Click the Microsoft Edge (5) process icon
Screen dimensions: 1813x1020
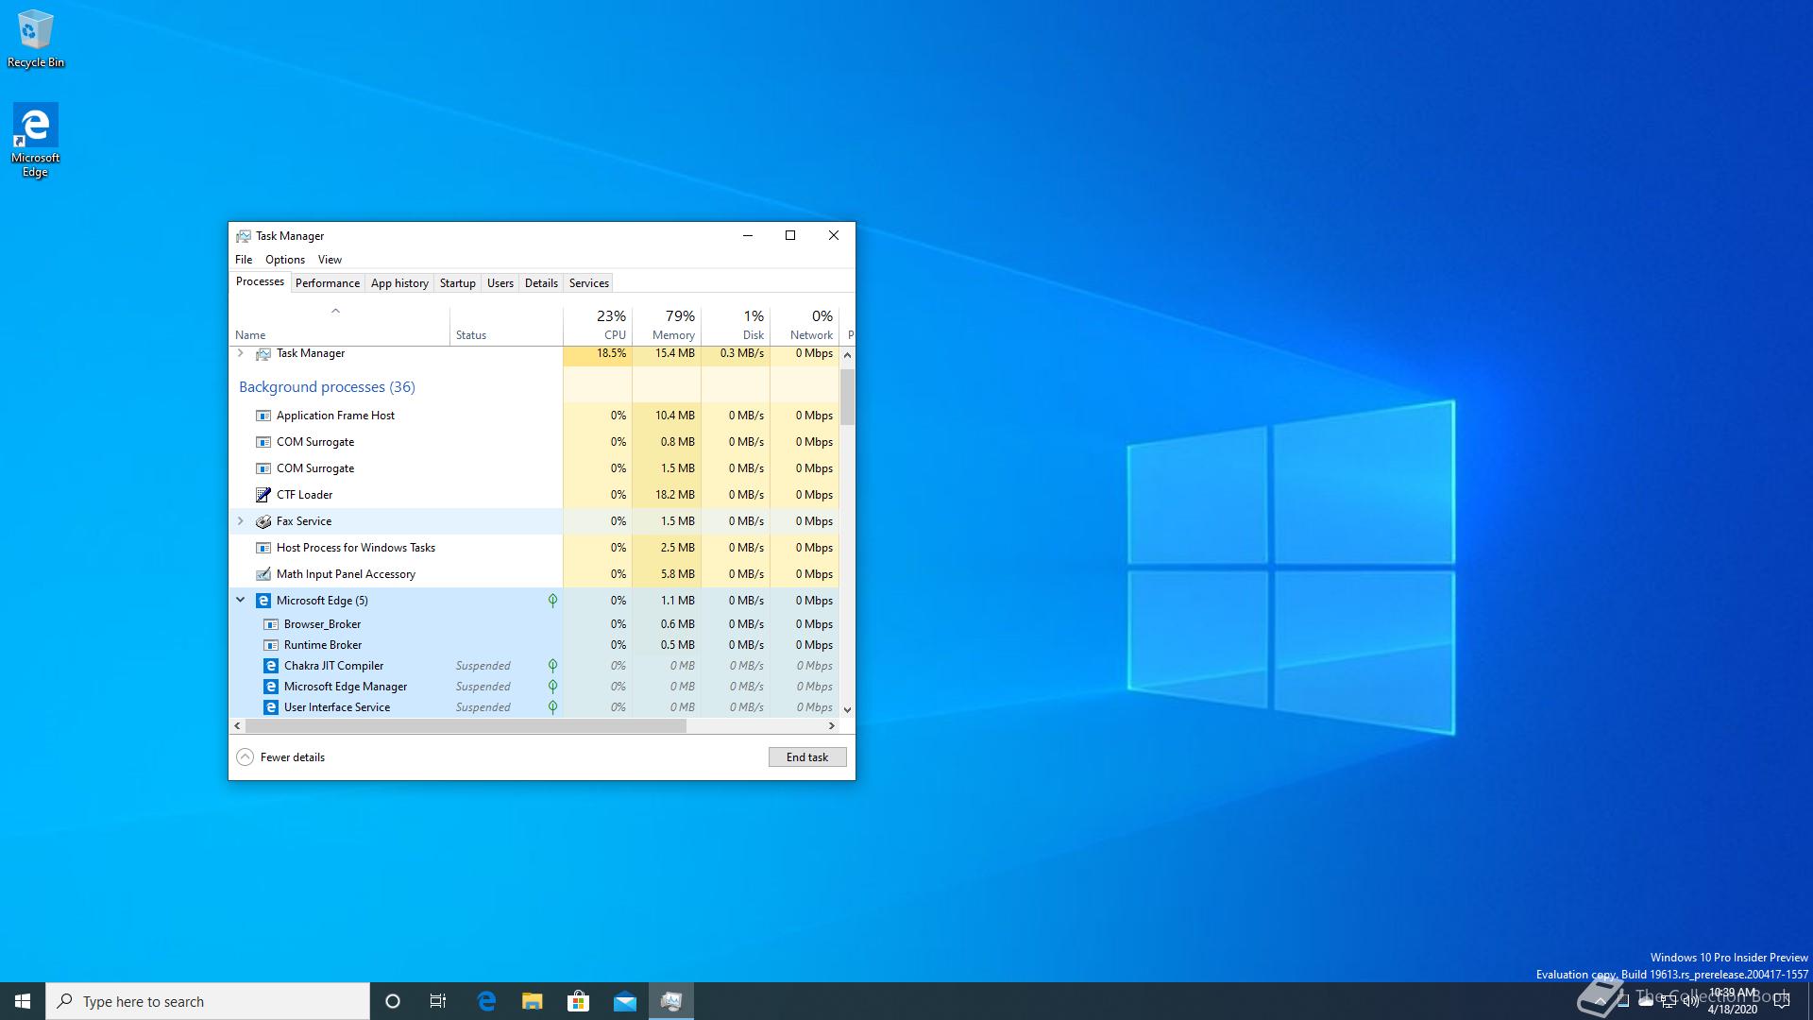pos(263,601)
